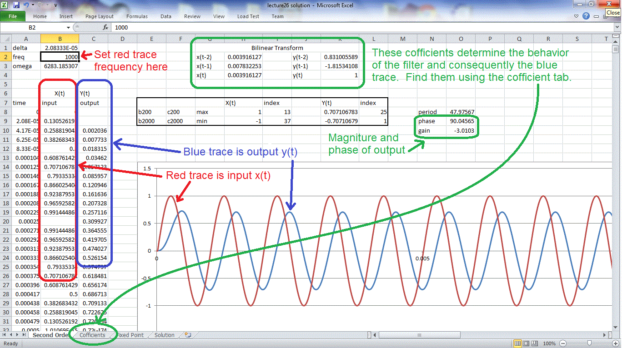
Task: Minimize the ribbon with the chevron button
Action: pos(577,16)
